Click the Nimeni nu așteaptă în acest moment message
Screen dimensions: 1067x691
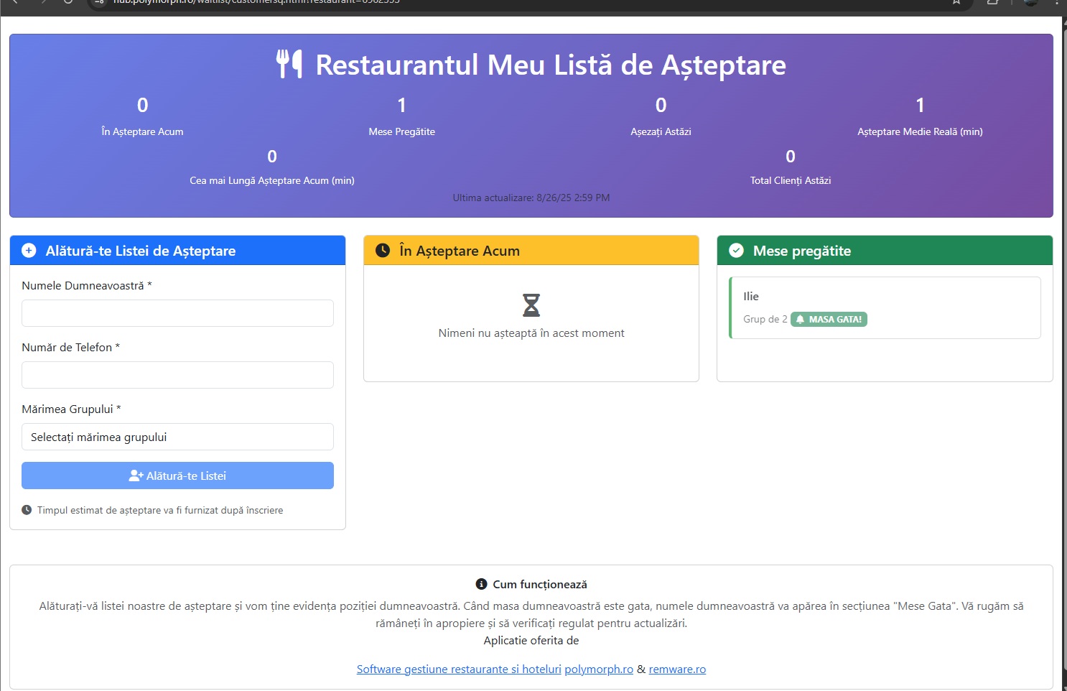pos(531,333)
